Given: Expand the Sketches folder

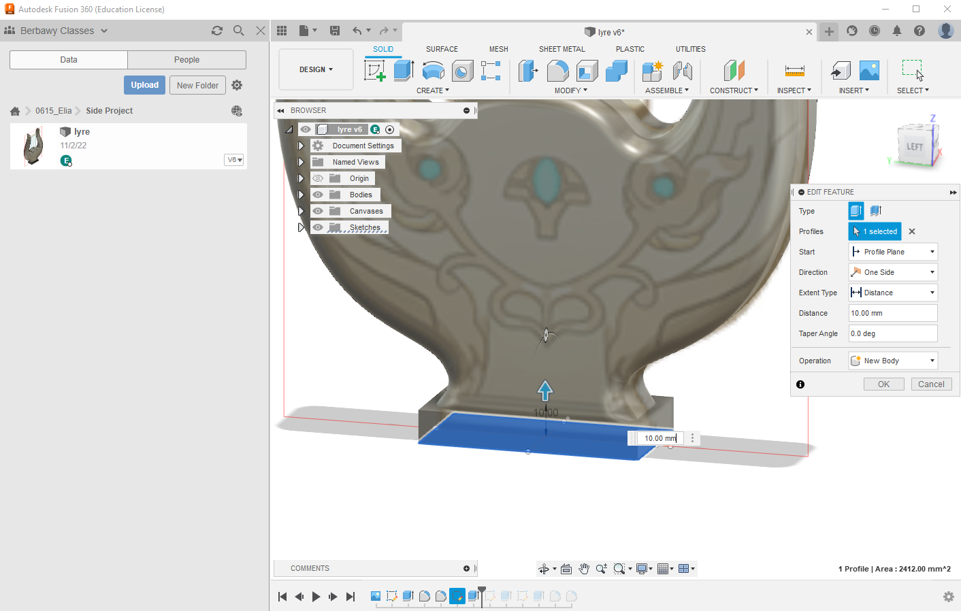Looking at the screenshot, I should 301,227.
